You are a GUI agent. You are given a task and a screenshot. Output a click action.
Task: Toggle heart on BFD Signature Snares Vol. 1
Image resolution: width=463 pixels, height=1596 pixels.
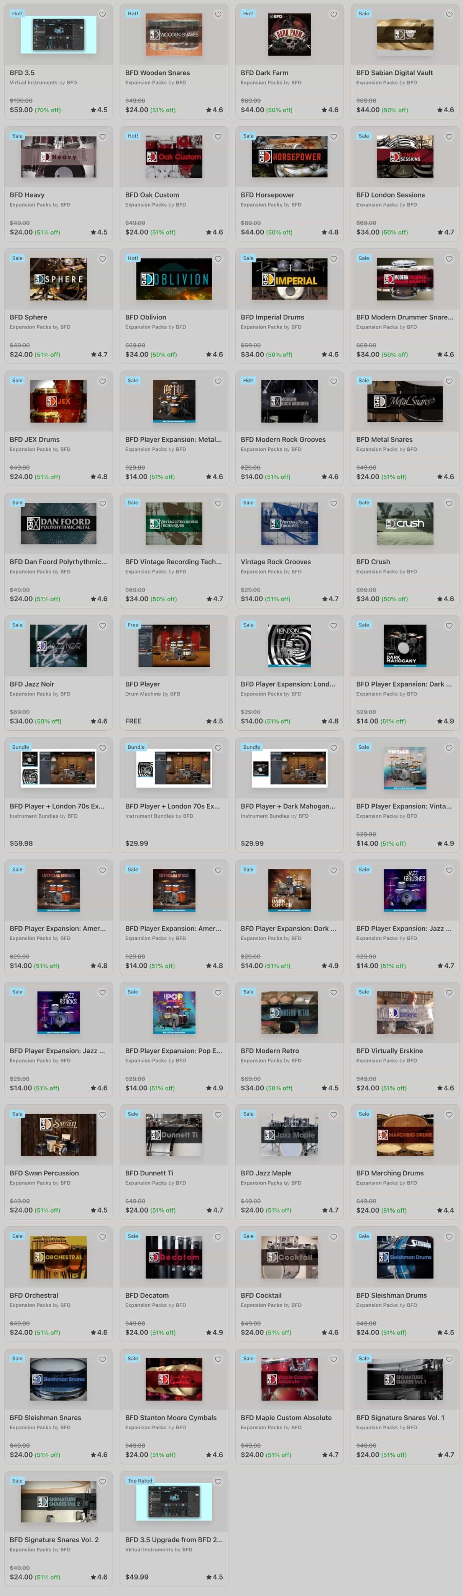tap(449, 1359)
